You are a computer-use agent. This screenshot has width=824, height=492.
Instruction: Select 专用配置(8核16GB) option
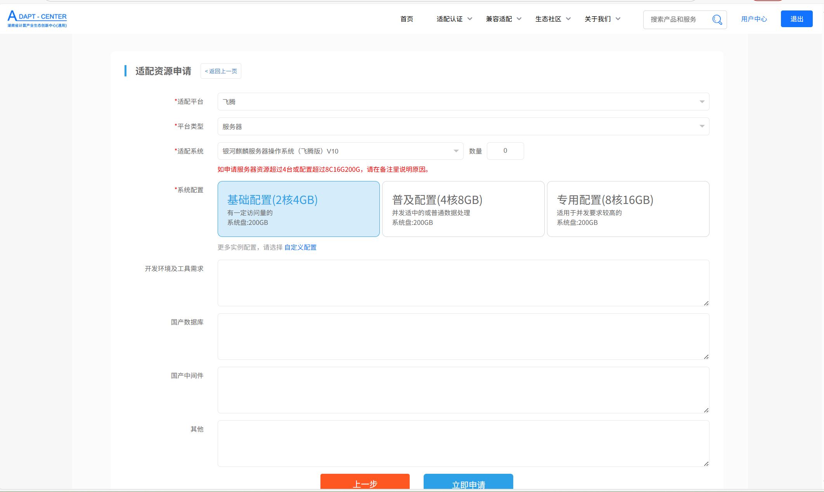(x=628, y=209)
